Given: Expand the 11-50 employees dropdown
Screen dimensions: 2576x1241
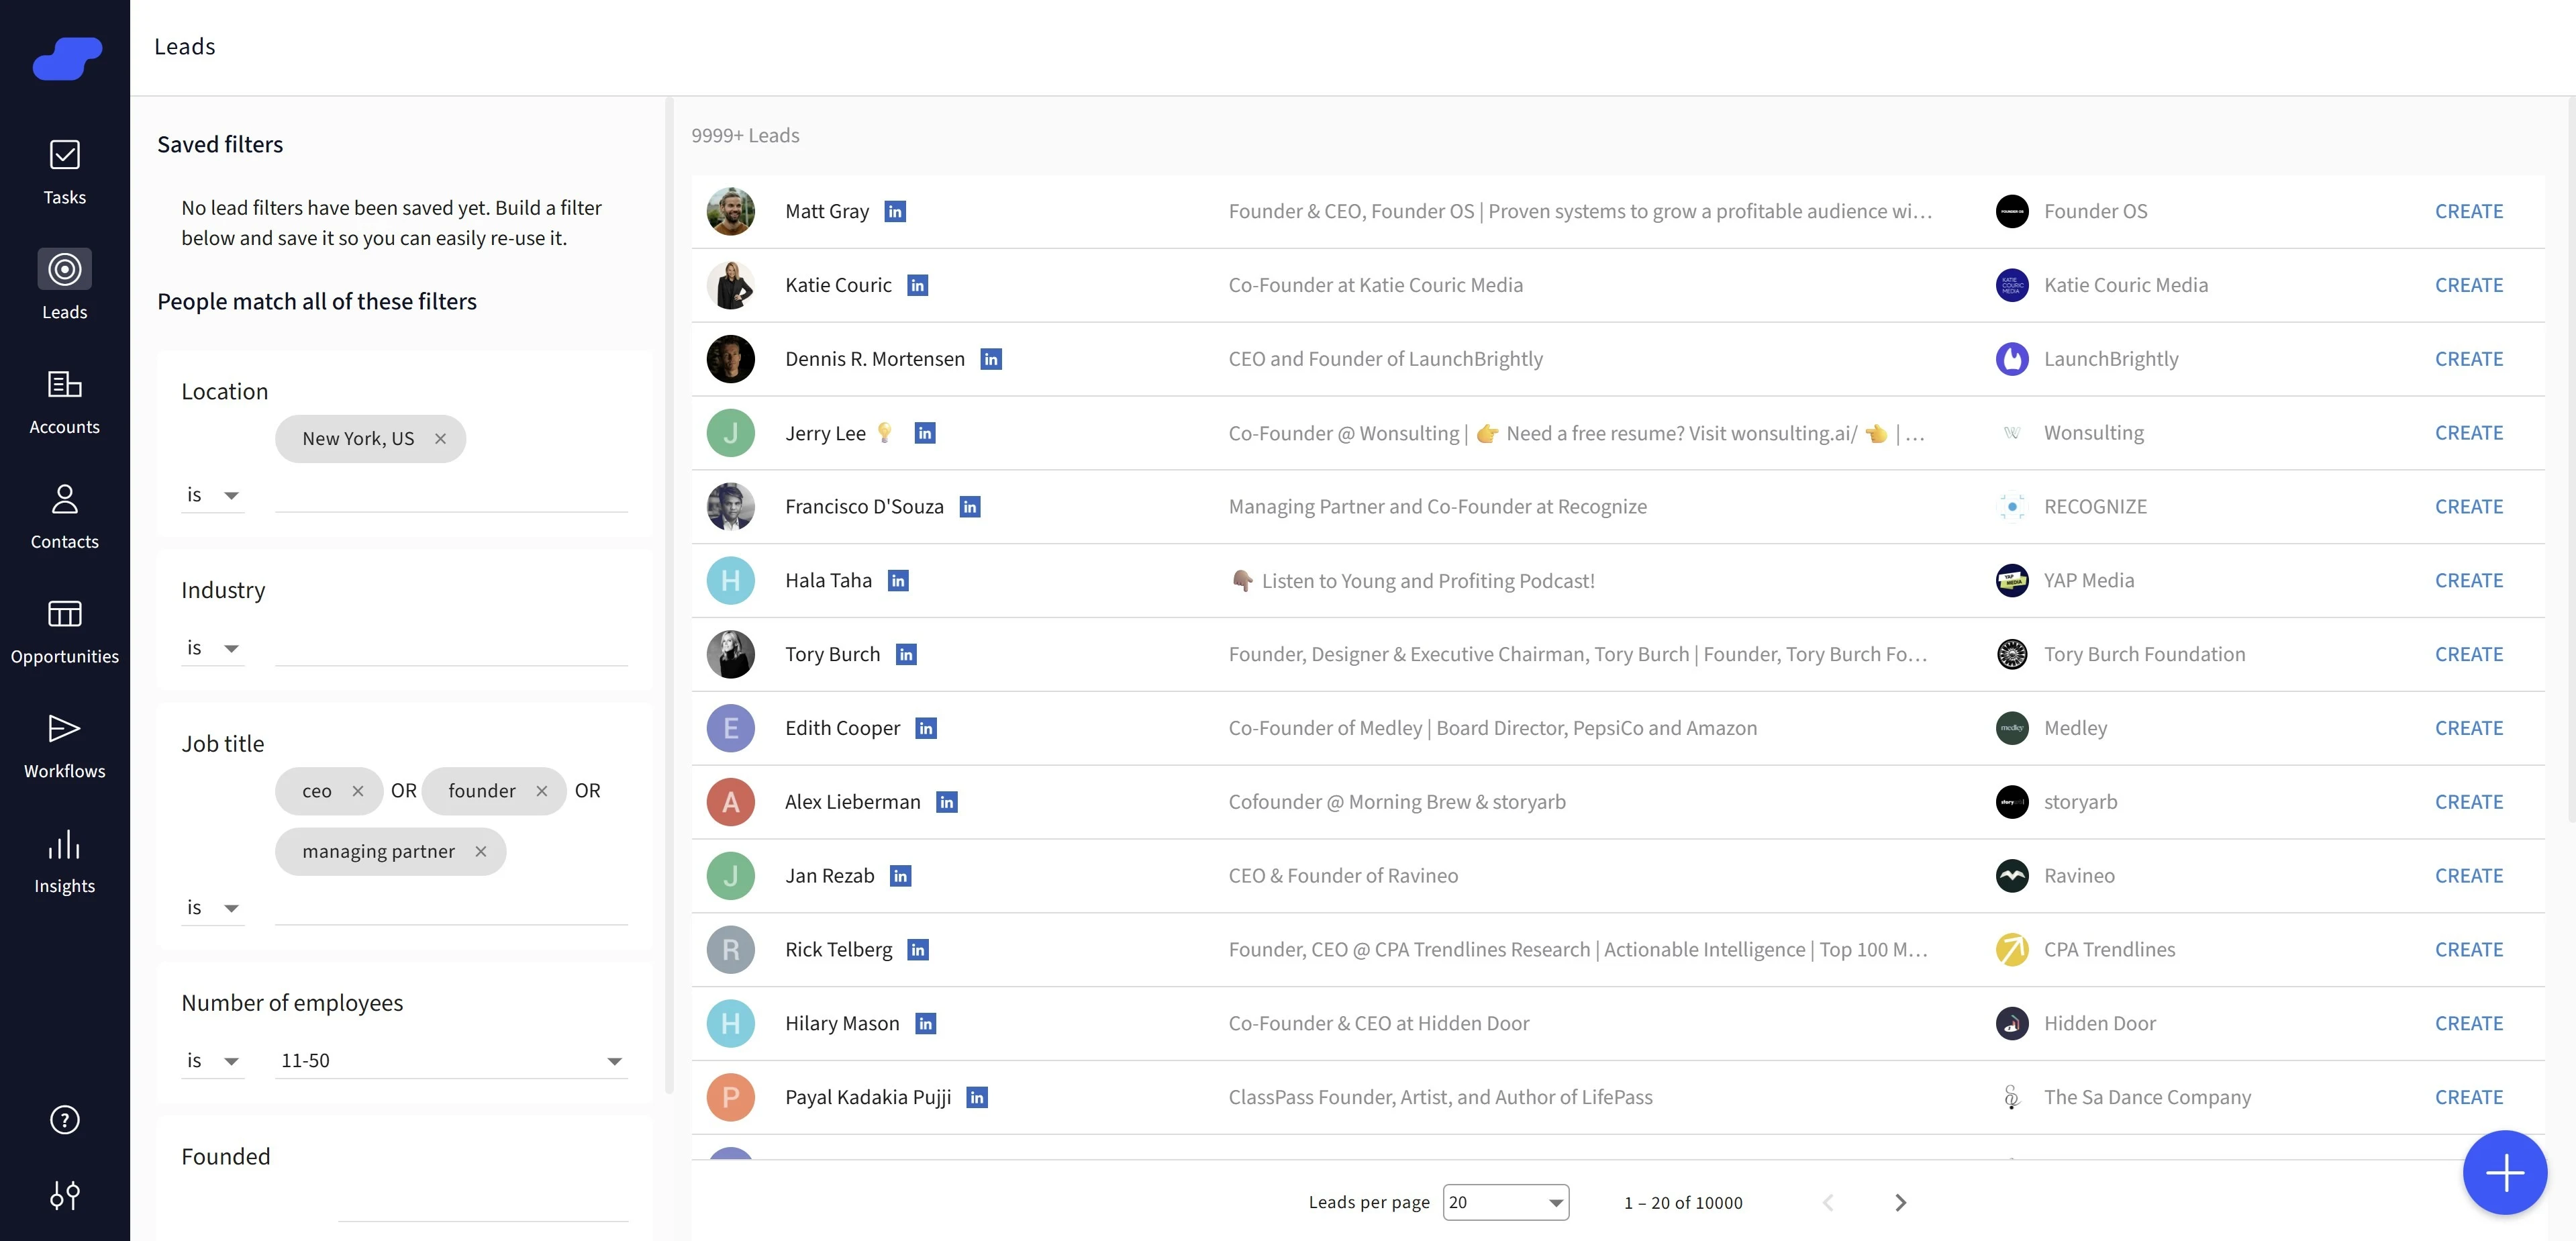Looking at the screenshot, I should [451, 1061].
